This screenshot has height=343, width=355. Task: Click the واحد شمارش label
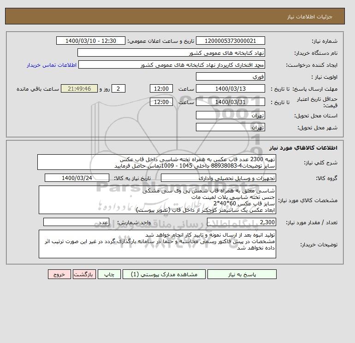pos(134,223)
